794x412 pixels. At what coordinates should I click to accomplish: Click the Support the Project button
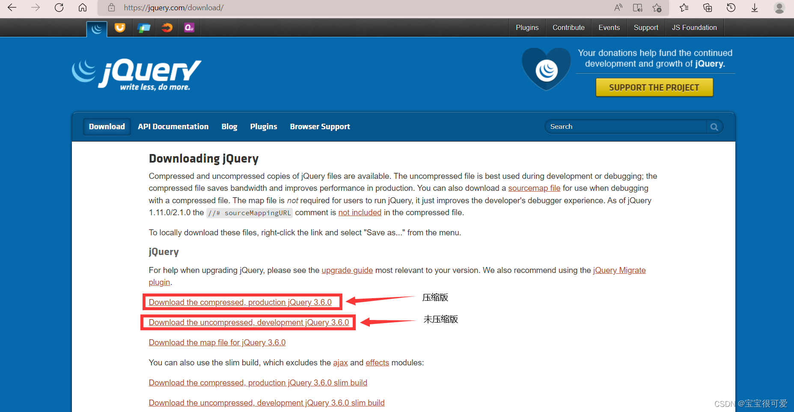[654, 87]
